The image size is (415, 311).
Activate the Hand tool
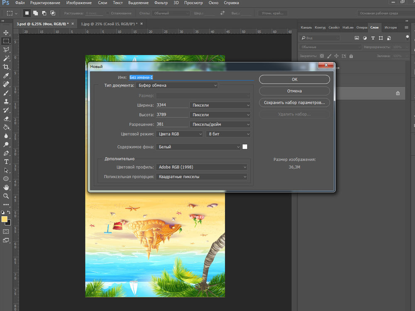(6, 187)
